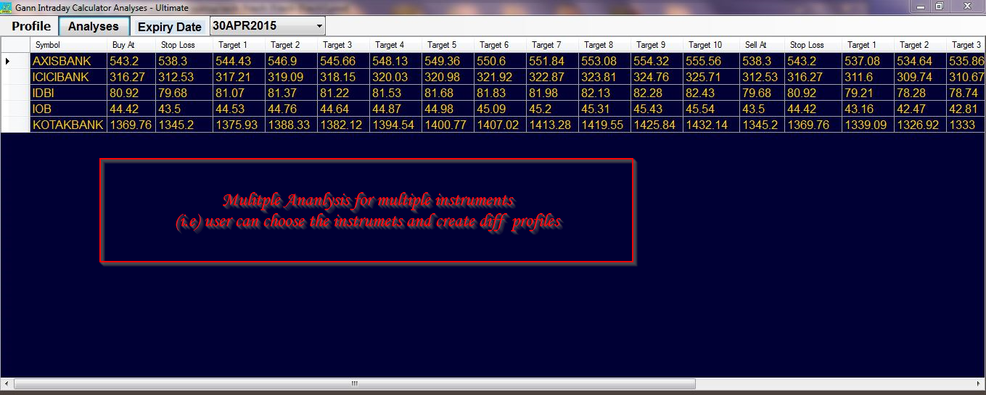Viewport: 986px width, 395px height.
Task: Switch to the Analyses tab
Action: 94,26
